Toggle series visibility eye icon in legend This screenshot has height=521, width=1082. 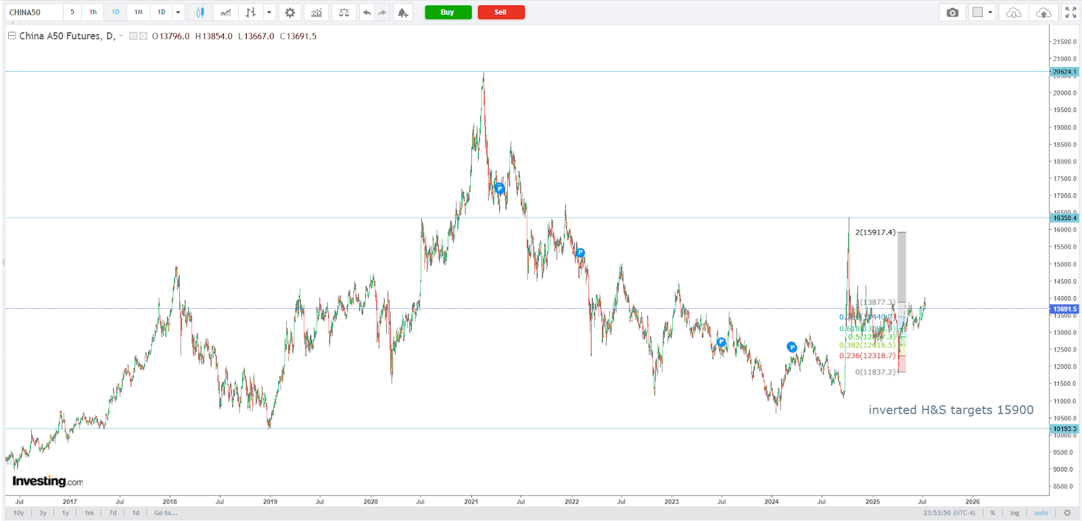click(133, 36)
